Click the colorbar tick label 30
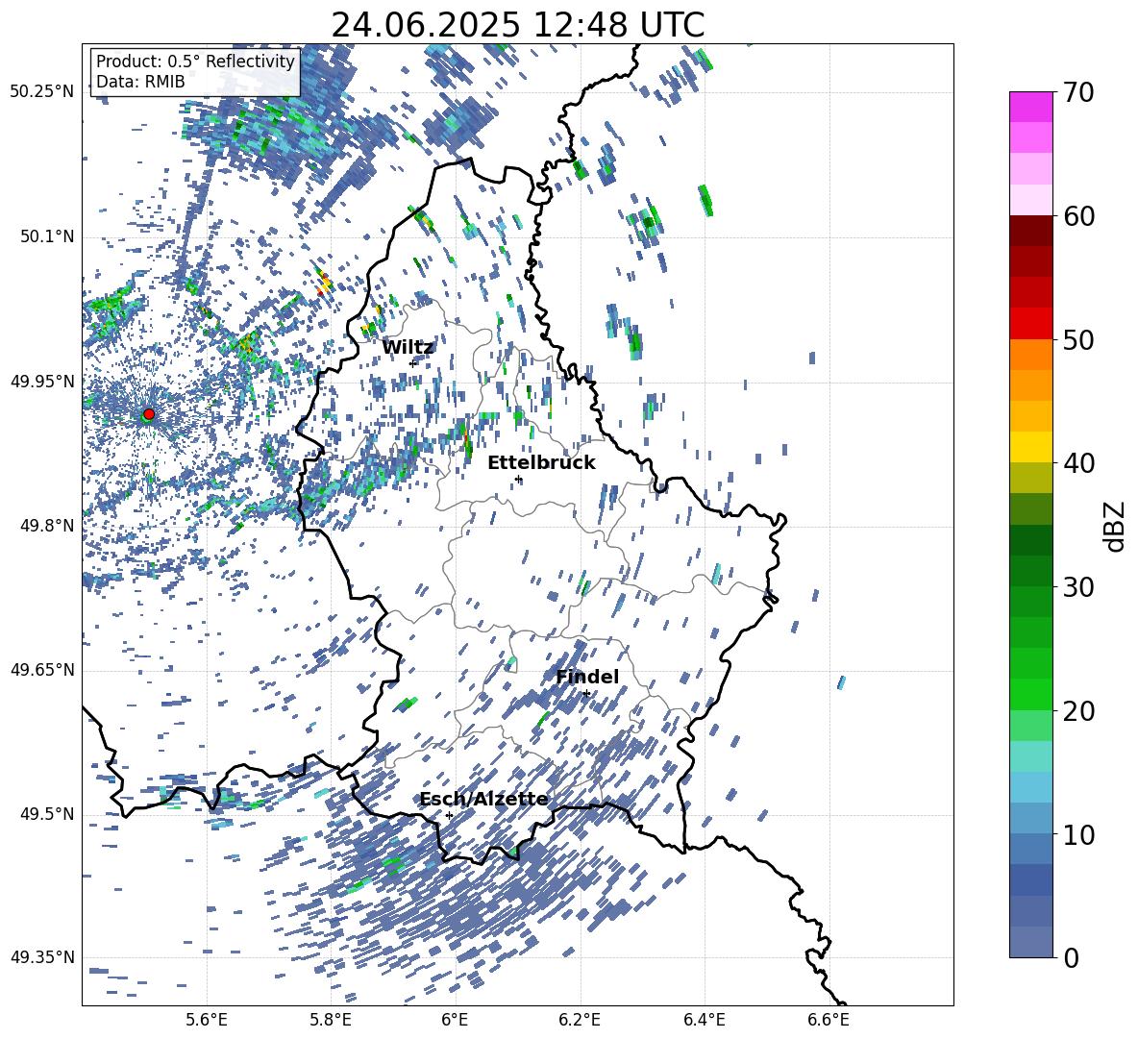The width and height of the screenshot is (1138, 1039). pos(1078,587)
